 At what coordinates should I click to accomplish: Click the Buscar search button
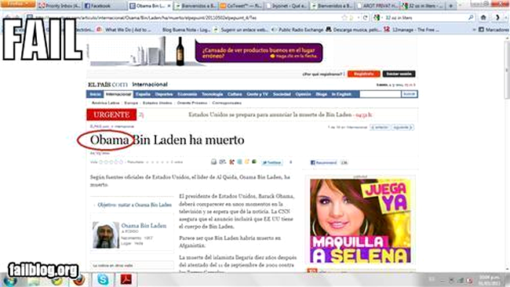(x=409, y=94)
